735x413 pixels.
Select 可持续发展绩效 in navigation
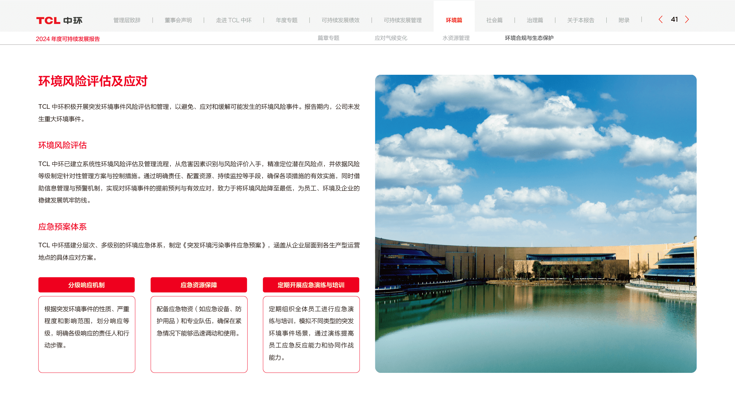click(340, 20)
